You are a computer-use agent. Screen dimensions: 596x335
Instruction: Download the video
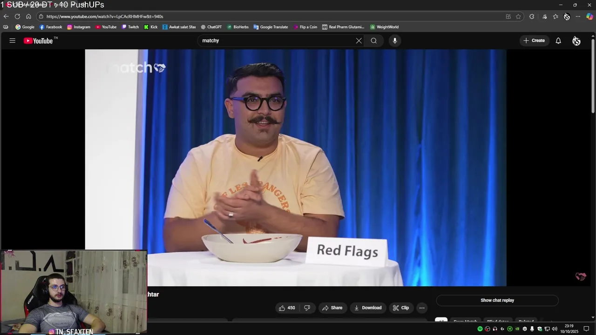pos(368,308)
